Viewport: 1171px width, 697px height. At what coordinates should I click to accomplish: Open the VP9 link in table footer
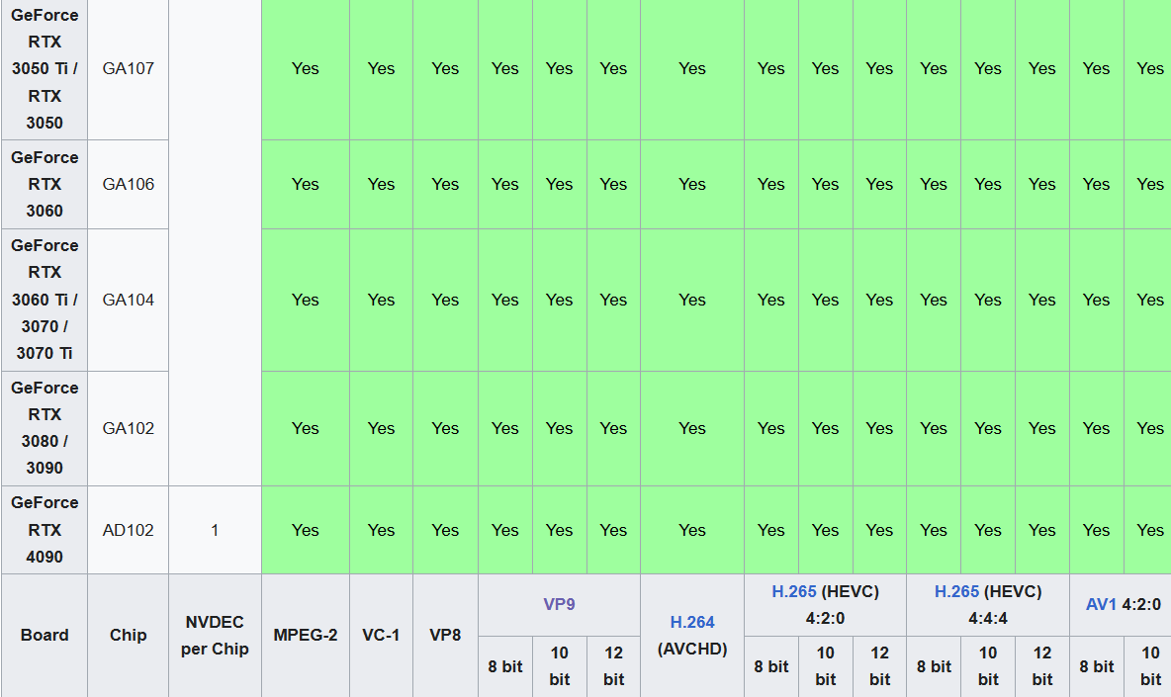click(559, 604)
